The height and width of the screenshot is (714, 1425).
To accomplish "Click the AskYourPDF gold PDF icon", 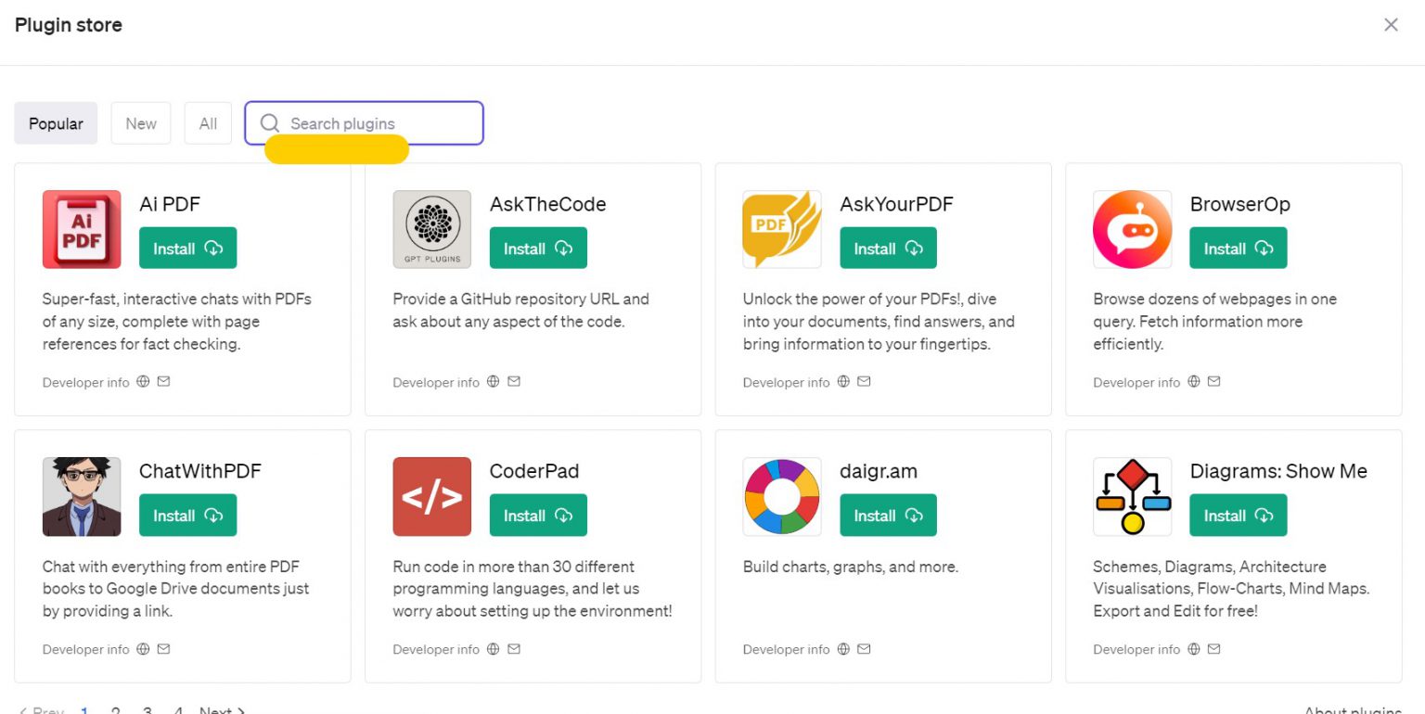I will (782, 229).
